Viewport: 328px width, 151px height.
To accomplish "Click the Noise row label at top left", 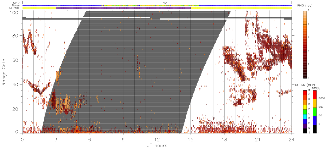I will (x=16, y=5).
